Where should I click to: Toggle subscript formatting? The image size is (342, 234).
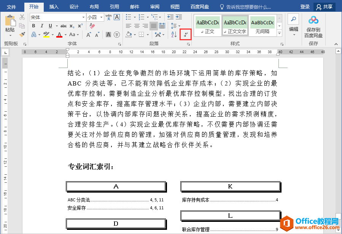[x=72, y=26]
